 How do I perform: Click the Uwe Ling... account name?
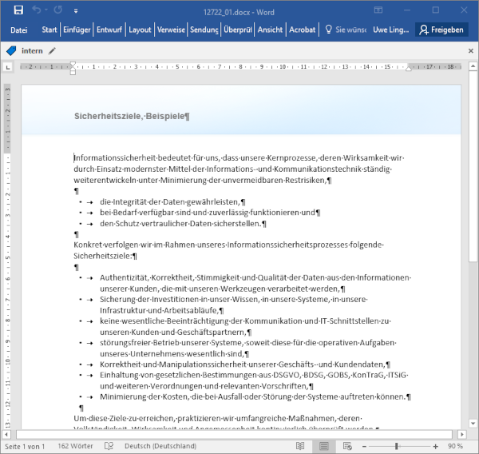click(x=392, y=30)
